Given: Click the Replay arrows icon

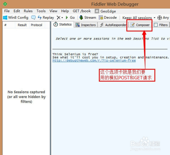Looking at the screenshot, I should click(x=39, y=17).
